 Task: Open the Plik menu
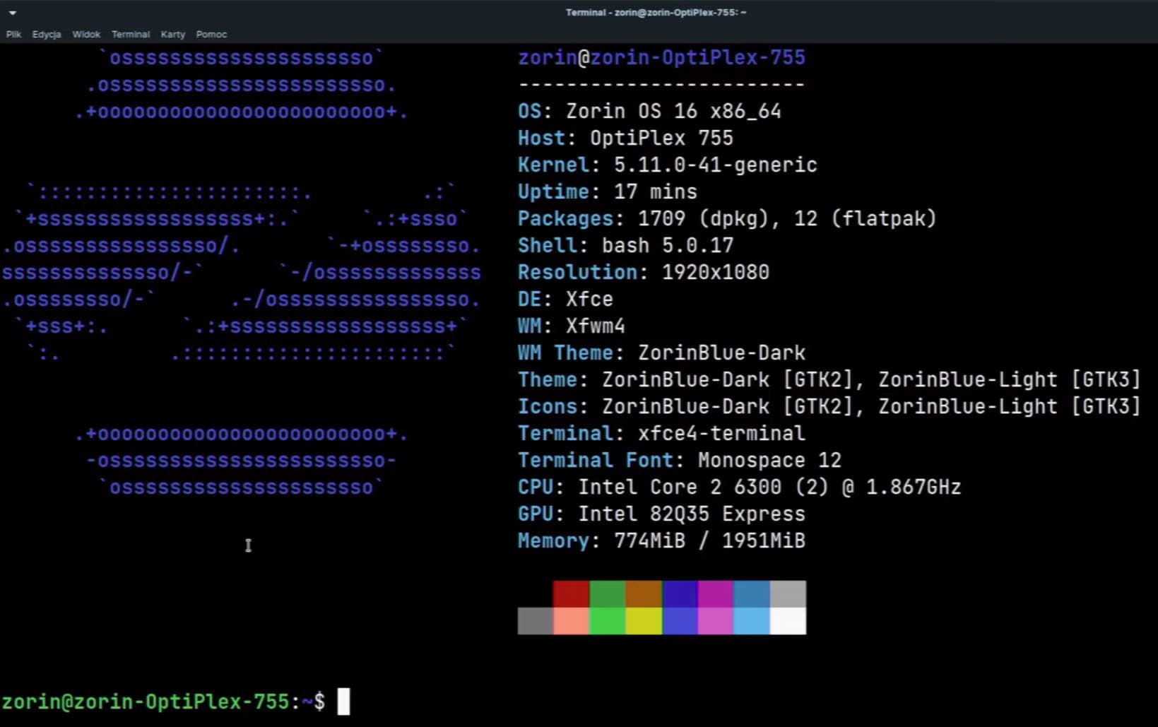(13, 34)
